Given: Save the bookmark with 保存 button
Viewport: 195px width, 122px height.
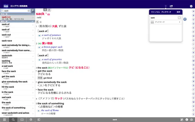Looking at the screenshot, I should pyautogui.click(x=178, y=12).
